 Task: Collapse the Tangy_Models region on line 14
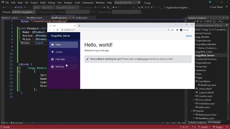(x=19, y=68)
